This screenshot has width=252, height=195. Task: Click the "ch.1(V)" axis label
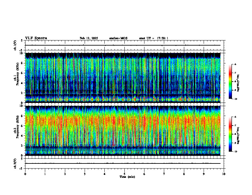point(15,45)
